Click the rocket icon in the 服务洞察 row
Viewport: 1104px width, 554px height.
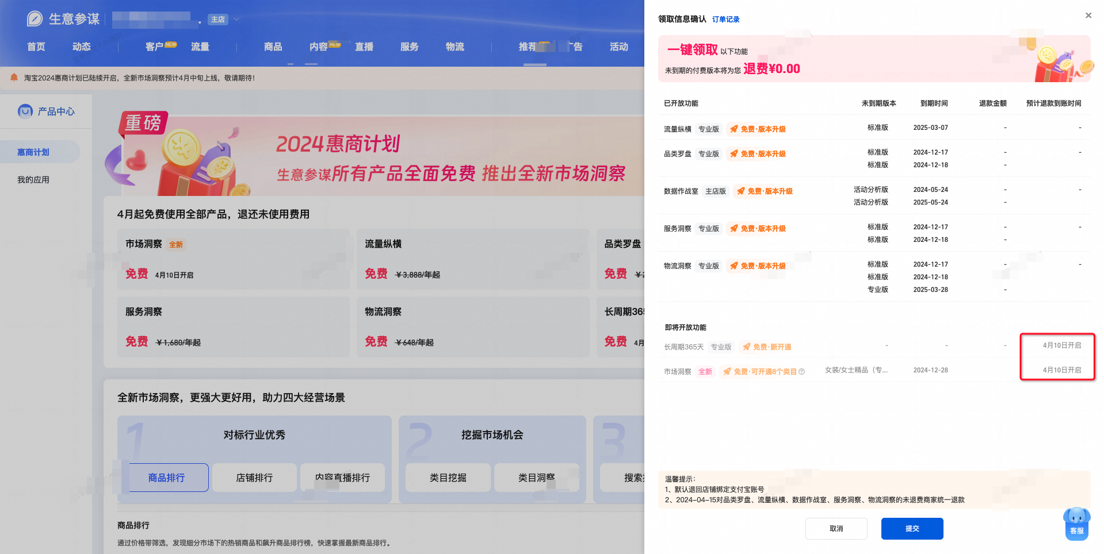734,229
